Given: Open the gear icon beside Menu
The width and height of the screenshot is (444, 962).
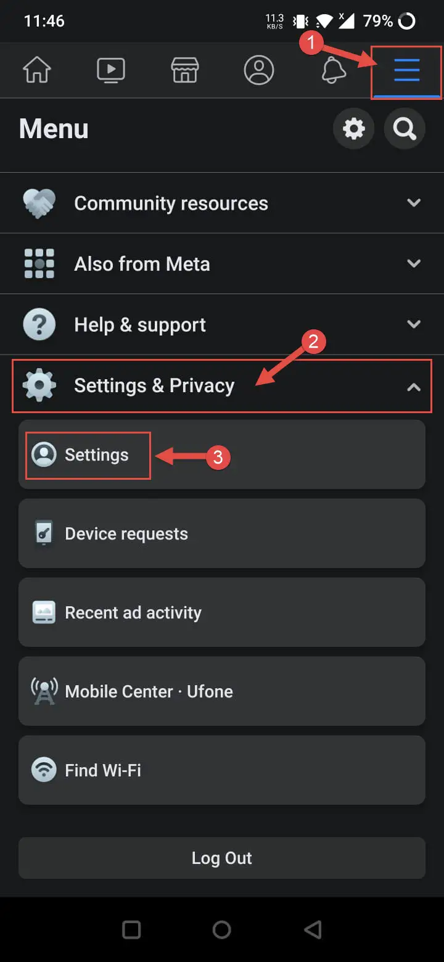Looking at the screenshot, I should pyautogui.click(x=354, y=129).
